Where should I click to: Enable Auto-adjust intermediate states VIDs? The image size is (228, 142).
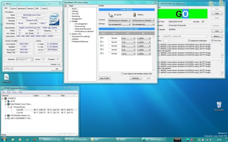[122, 74]
